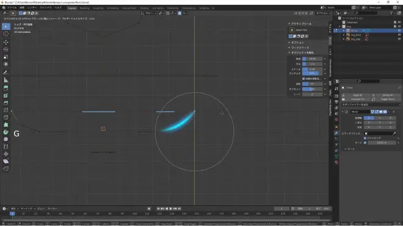Toggle the Mirror axis X button
The image size is (403, 226).
click(x=369, y=118)
